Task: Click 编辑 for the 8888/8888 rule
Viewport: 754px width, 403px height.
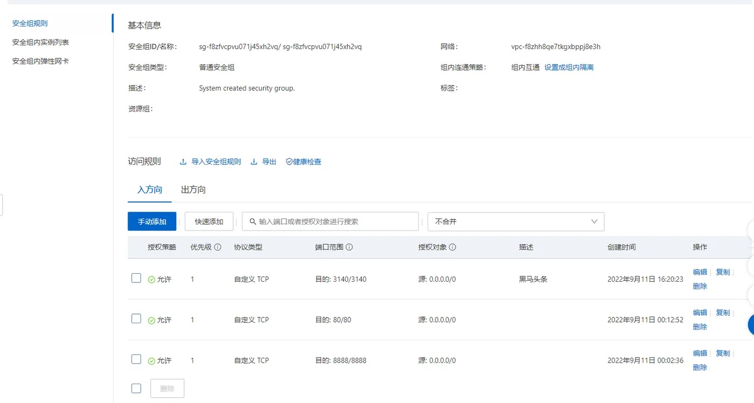Action: pyautogui.click(x=700, y=353)
